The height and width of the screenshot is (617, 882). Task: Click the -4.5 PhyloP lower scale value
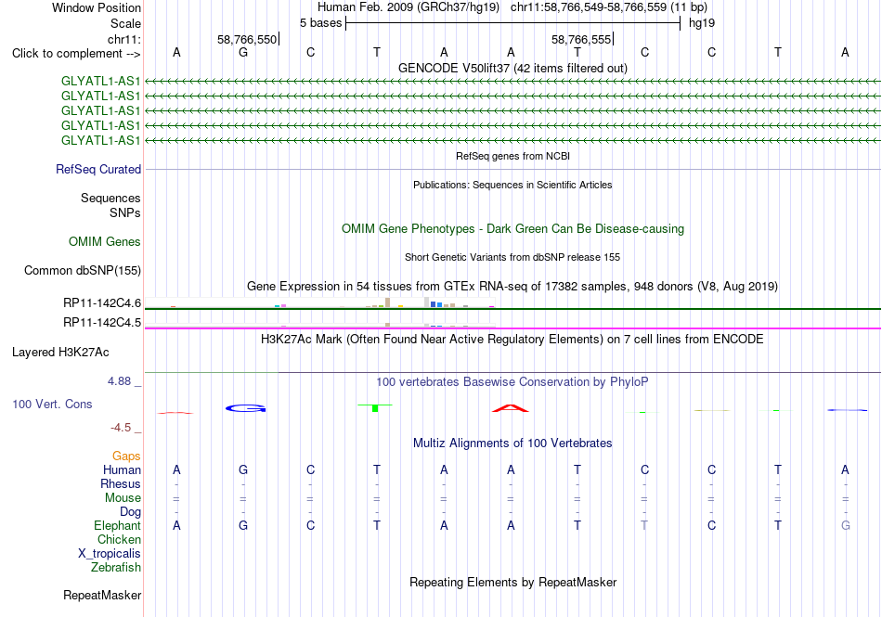pos(121,428)
